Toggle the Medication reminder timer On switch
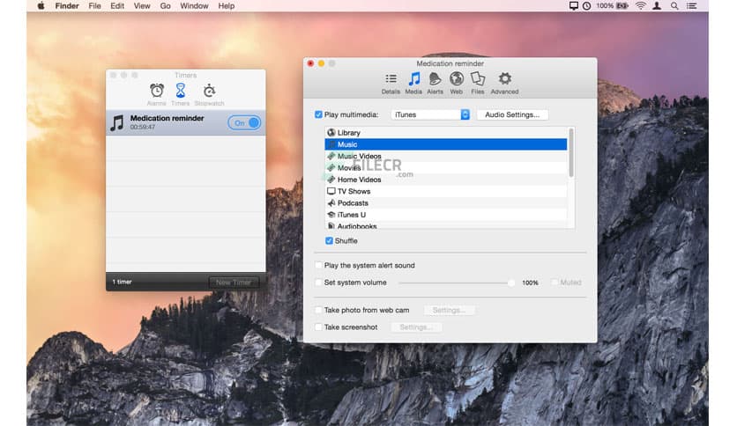 244,123
